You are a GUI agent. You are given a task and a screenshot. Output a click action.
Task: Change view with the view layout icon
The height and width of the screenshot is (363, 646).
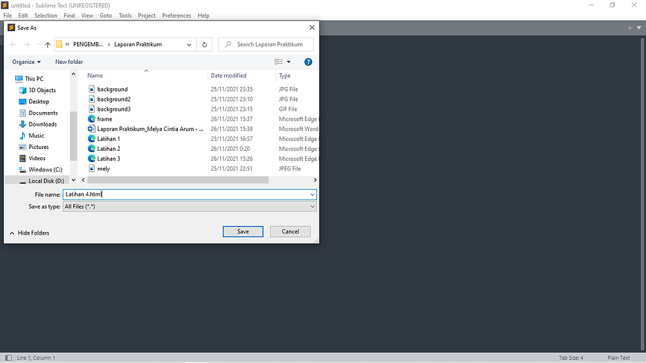click(x=278, y=62)
